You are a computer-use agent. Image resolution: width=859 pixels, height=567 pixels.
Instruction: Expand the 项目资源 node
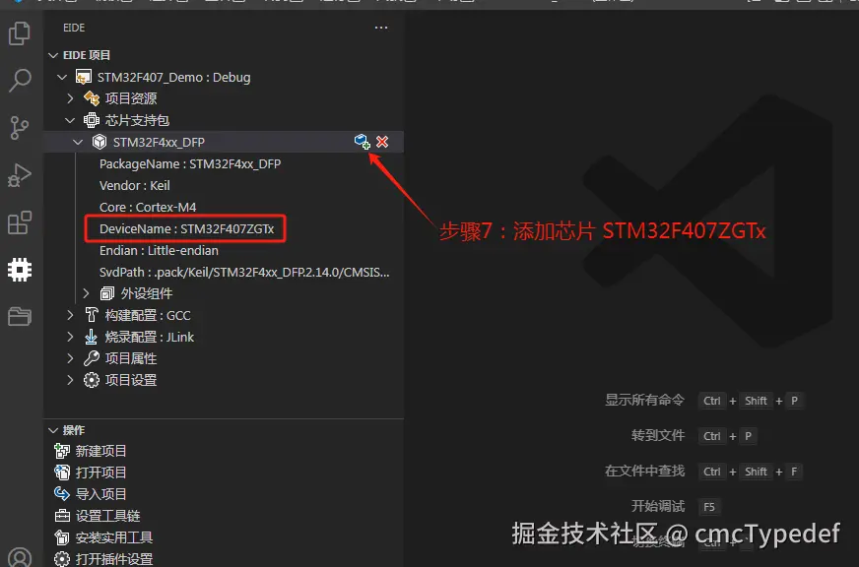(x=70, y=98)
